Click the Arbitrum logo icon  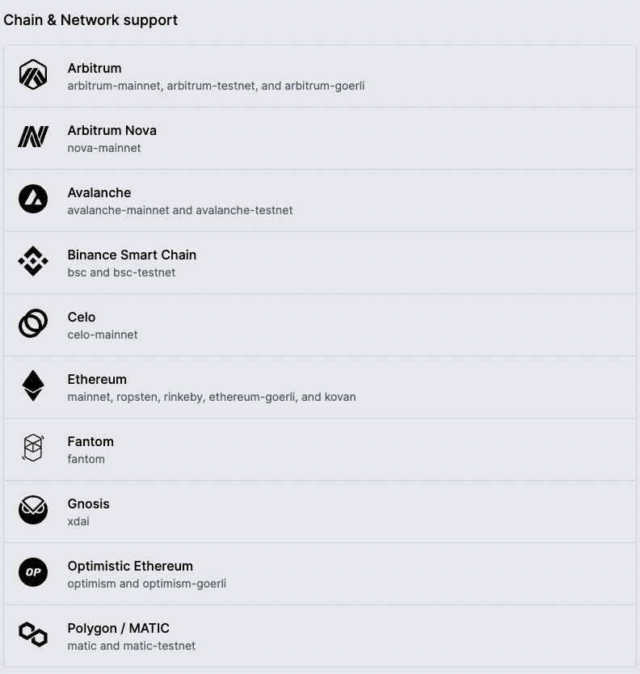click(x=33, y=75)
